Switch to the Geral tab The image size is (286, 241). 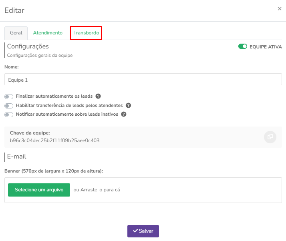tap(16, 33)
